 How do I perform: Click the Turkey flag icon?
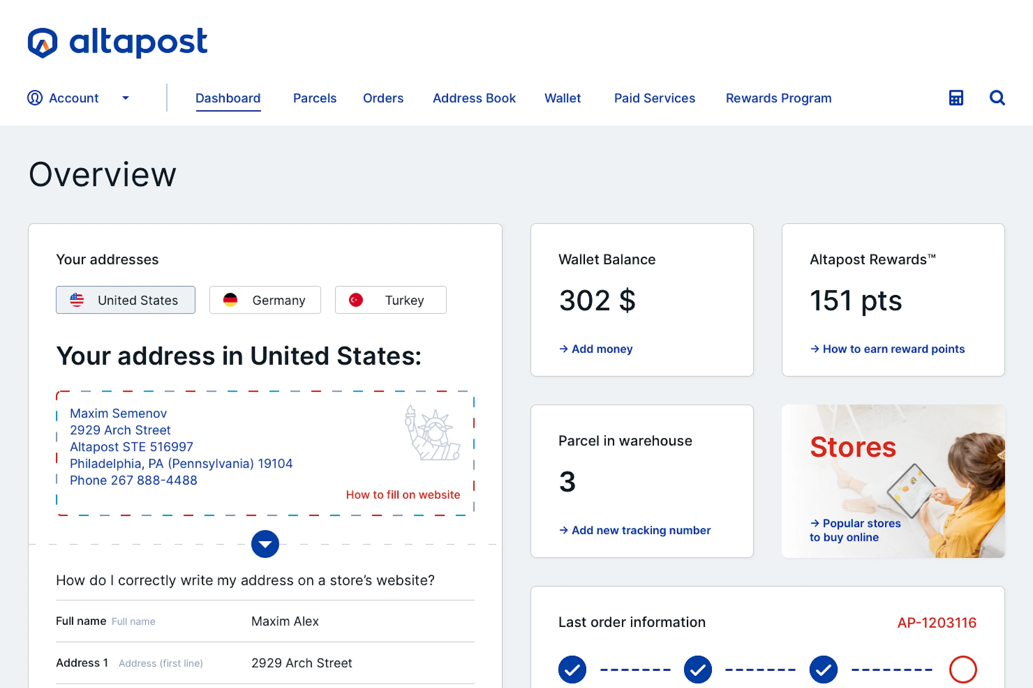pyautogui.click(x=356, y=300)
